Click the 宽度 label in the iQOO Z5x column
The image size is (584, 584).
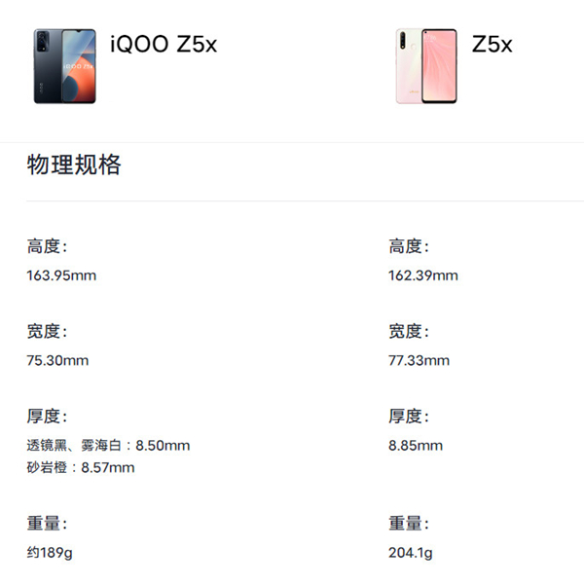(47, 332)
